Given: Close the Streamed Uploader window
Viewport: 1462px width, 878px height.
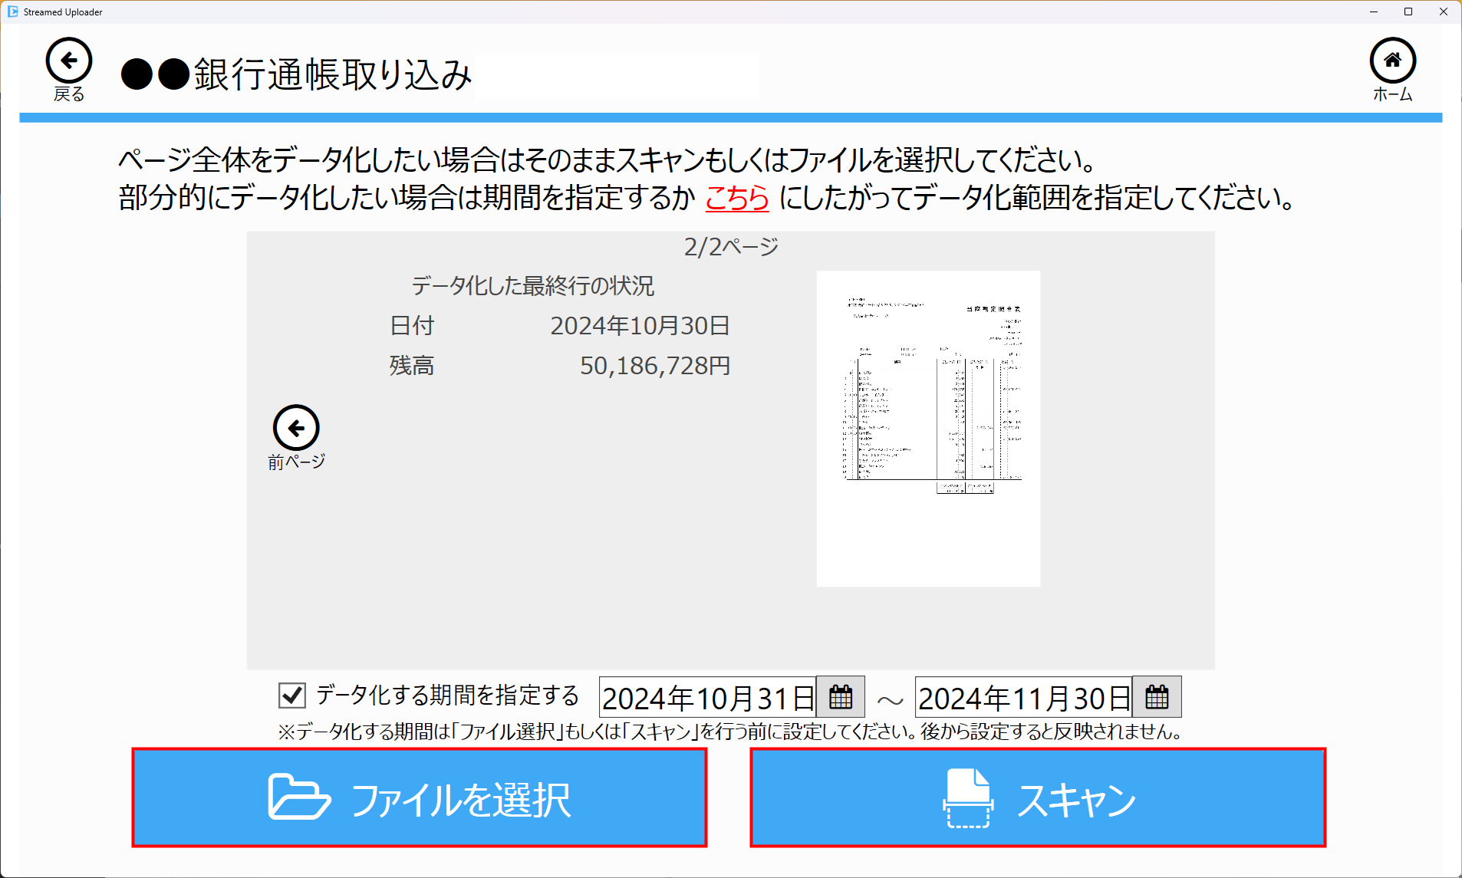Looking at the screenshot, I should (1443, 12).
